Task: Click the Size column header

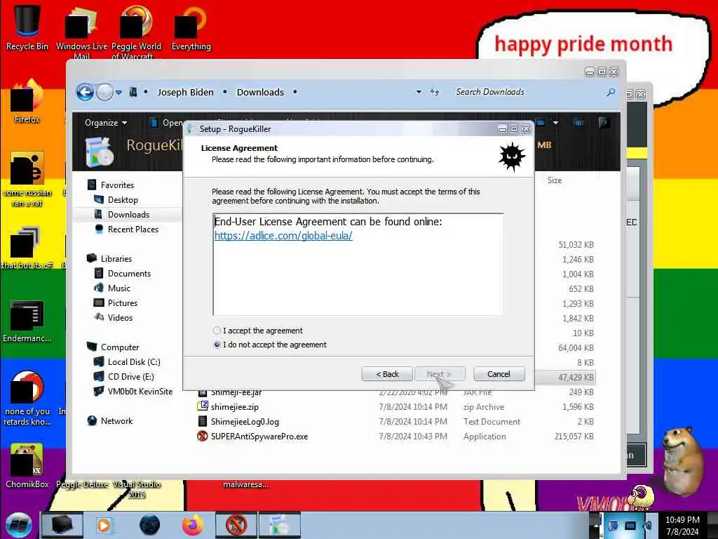Action: coord(555,180)
